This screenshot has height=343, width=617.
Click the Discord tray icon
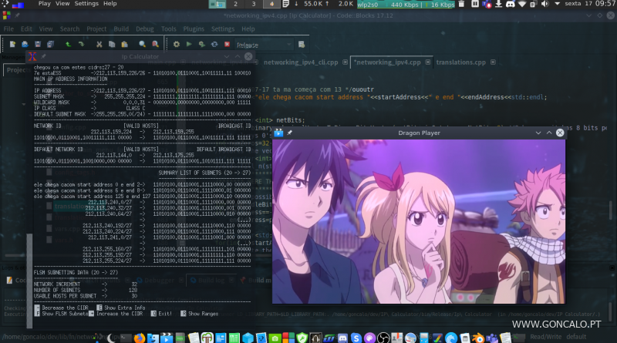[511, 4]
